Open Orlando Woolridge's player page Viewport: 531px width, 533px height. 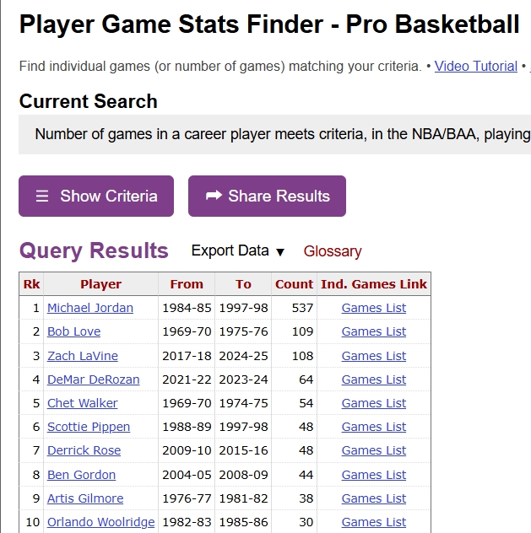pyautogui.click(x=100, y=522)
